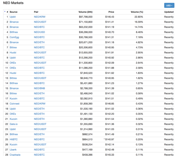180x156 pixels.
Task: Open OKEx link in row 20
Action: click(13, 114)
